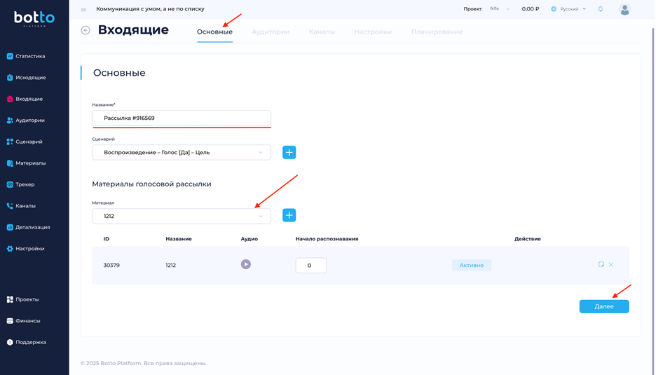Open Статистика in the sidebar

(x=30, y=56)
